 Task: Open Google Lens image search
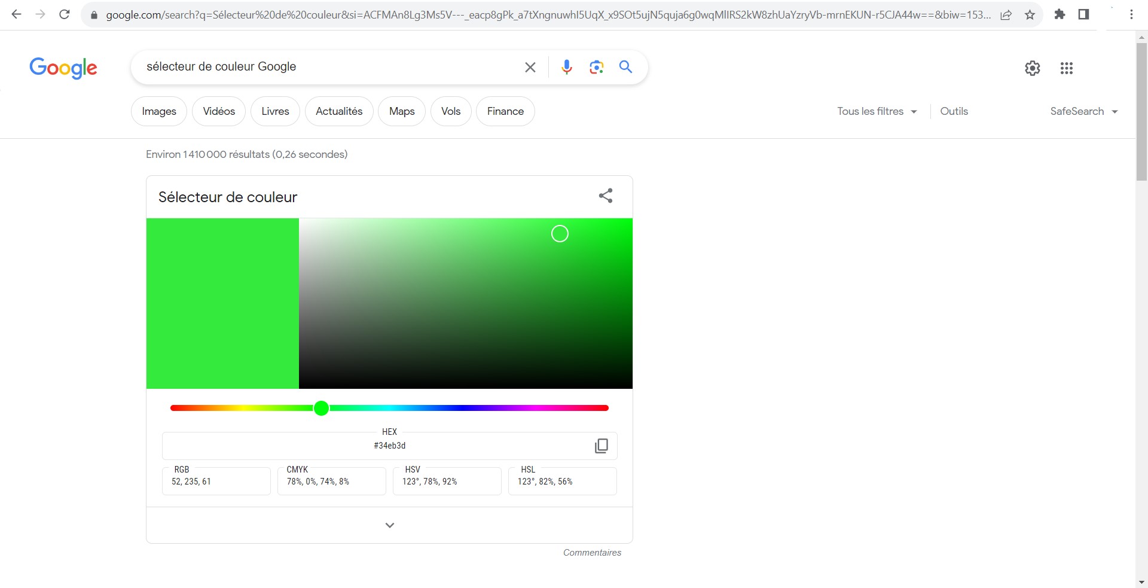click(x=596, y=67)
